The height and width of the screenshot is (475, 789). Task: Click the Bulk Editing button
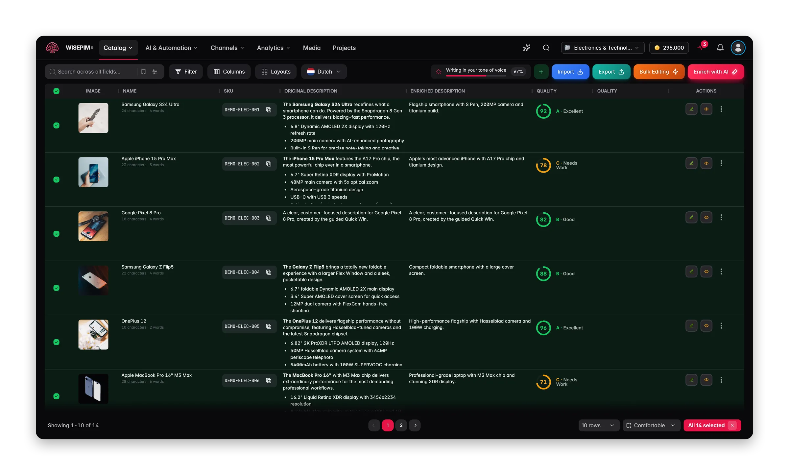pos(659,72)
